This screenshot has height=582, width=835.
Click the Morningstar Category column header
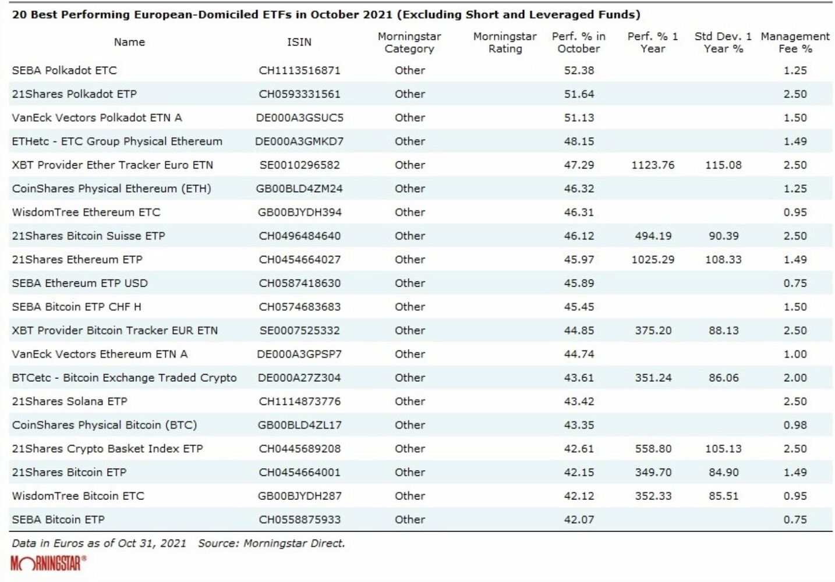click(409, 42)
